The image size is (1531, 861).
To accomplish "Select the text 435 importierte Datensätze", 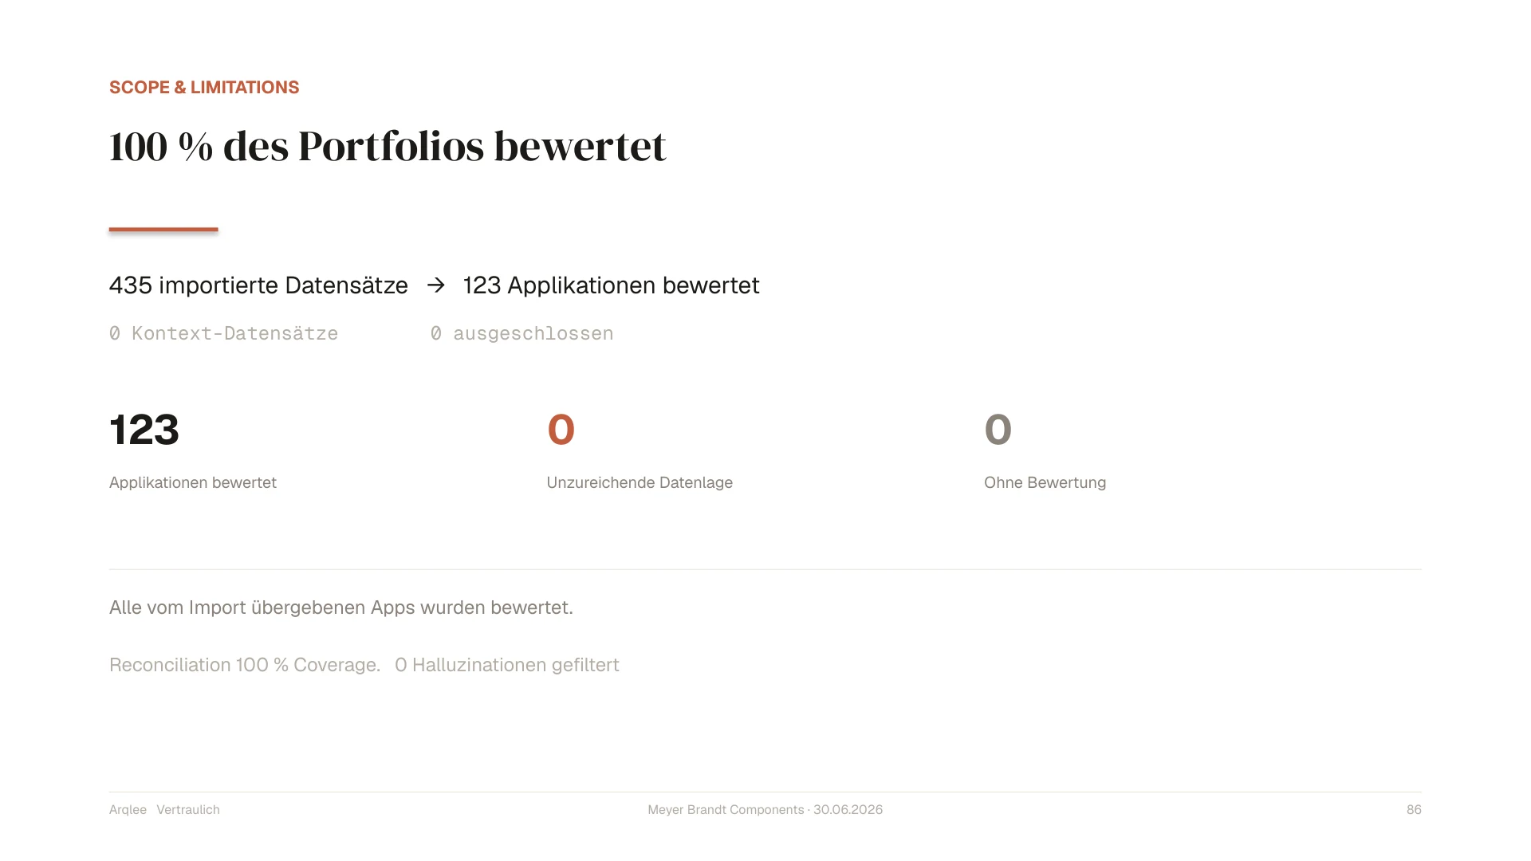I will pos(258,285).
